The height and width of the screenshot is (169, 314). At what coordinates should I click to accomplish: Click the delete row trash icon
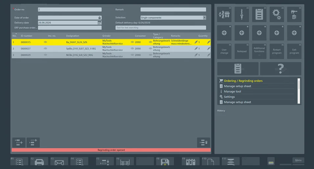204,143
